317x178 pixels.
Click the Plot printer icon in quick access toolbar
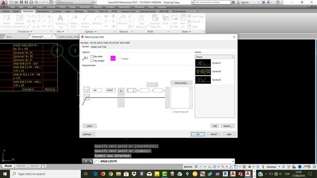[x=31, y=2]
